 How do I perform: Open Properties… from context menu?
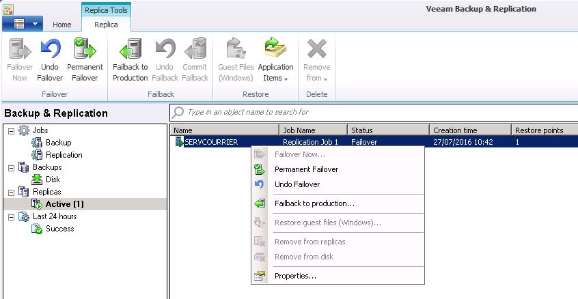(338, 276)
